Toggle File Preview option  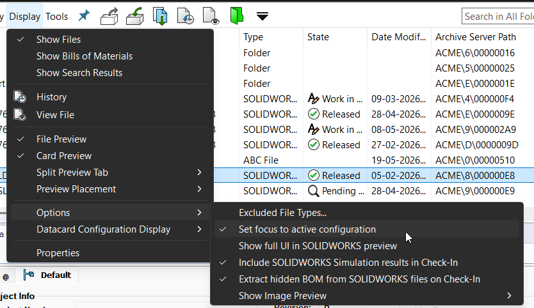[110, 139]
